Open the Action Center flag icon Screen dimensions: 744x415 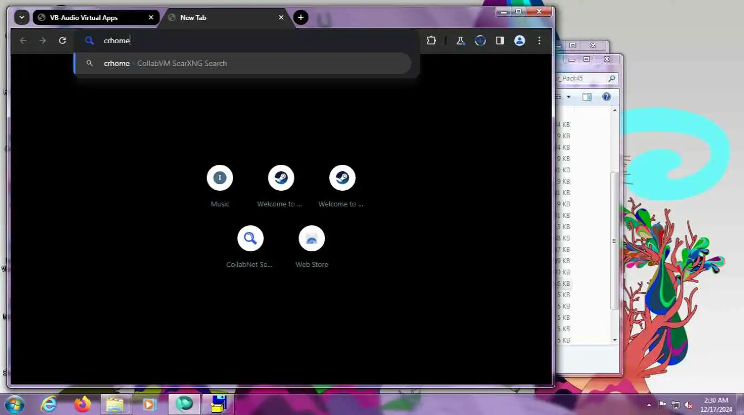662,405
